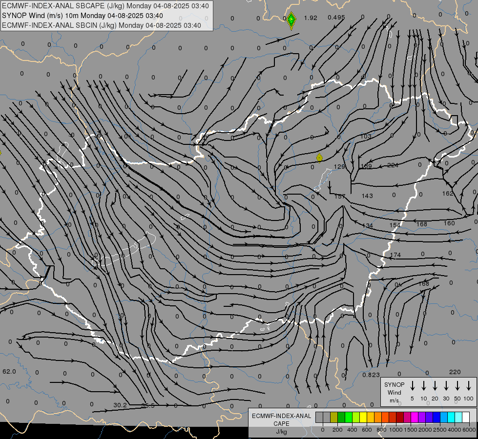
Task: Select the pure blue swatch before 2500
Action: (436, 417)
